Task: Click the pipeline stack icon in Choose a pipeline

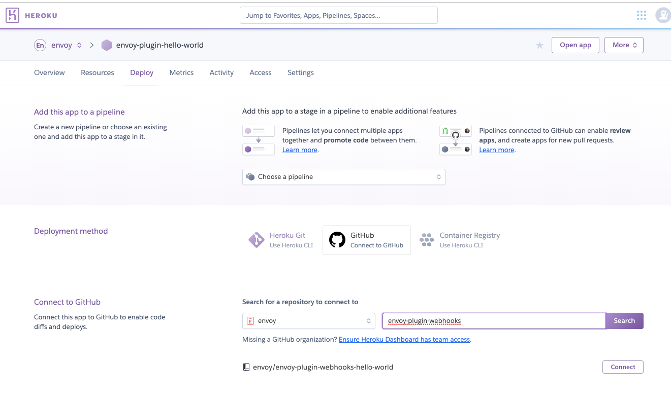Action: tap(250, 177)
